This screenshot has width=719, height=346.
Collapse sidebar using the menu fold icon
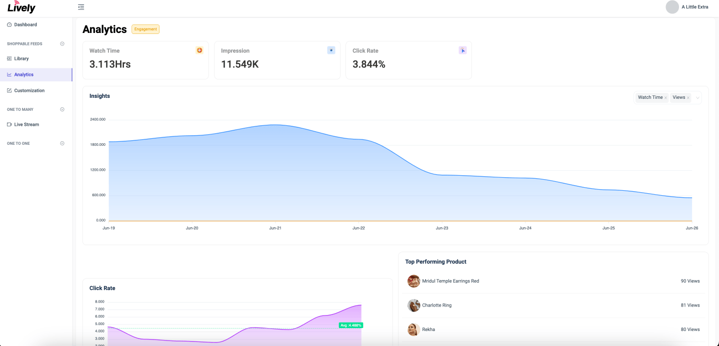coord(81,7)
